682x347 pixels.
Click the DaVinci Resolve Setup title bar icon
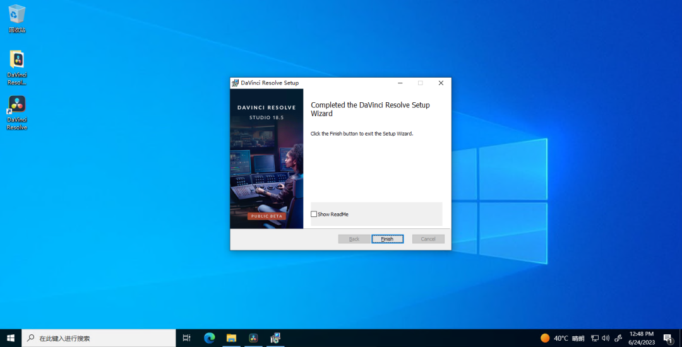[235, 83]
